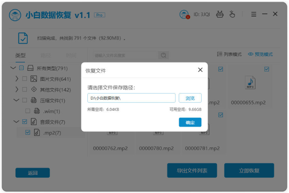Toggle the 图片文件(641) checkbox

(x=25, y=79)
